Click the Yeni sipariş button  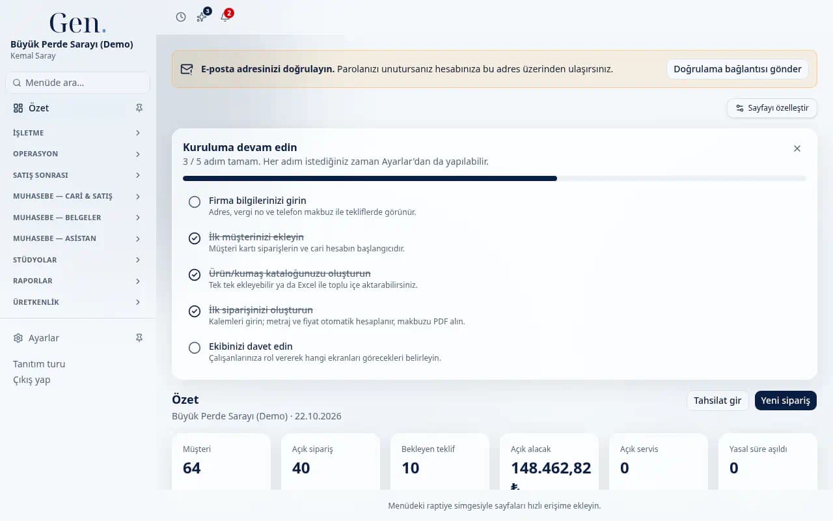(x=785, y=401)
